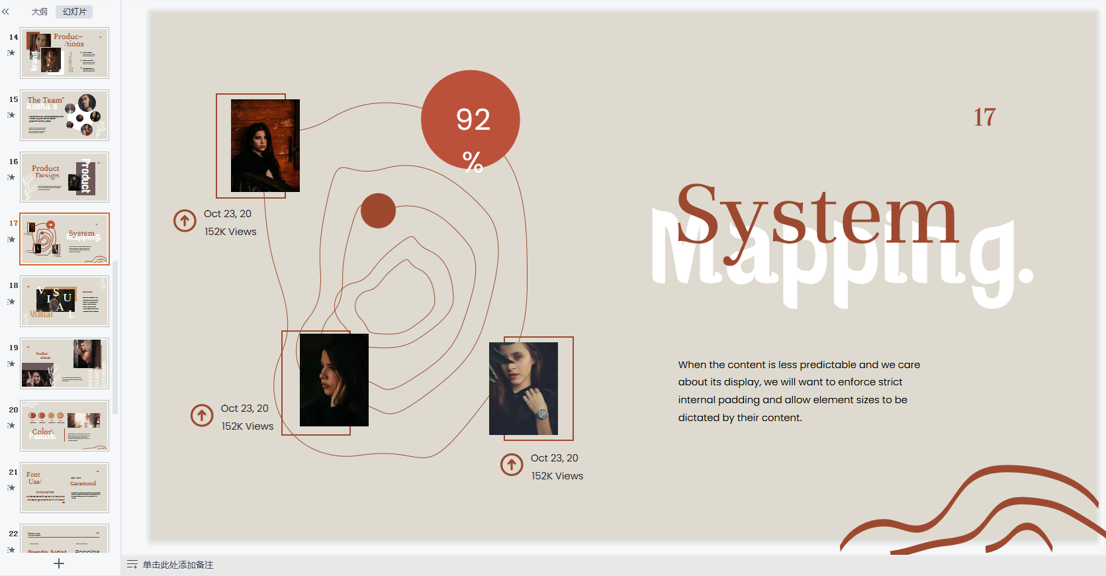Select the red 92% circle shape
This screenshot has width=1106, height=576.
[x=471, y=120]
